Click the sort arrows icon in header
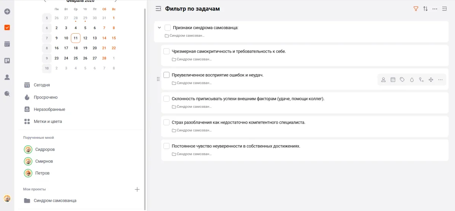The height and width of the screenshot is (211, 455). (x=425, y=9)
